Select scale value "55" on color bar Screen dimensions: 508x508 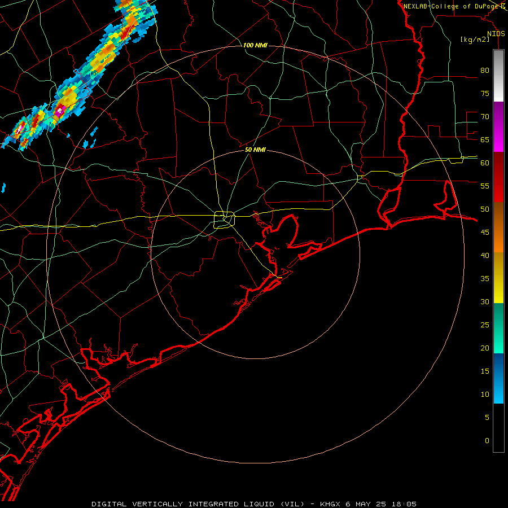[485, 186]
